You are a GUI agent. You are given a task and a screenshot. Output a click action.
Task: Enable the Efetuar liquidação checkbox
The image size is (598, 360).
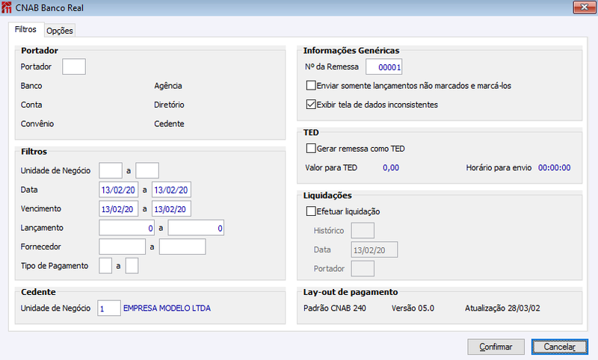tap(311, 211)
